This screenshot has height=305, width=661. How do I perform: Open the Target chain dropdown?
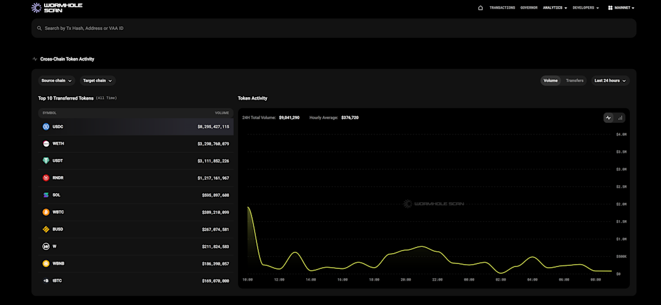tap(98, 81)
